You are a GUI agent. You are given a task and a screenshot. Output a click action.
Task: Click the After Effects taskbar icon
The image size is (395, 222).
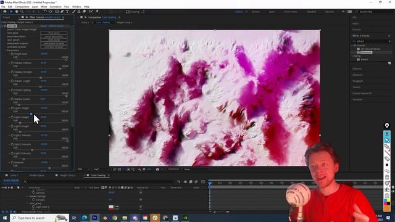[94, 218]
